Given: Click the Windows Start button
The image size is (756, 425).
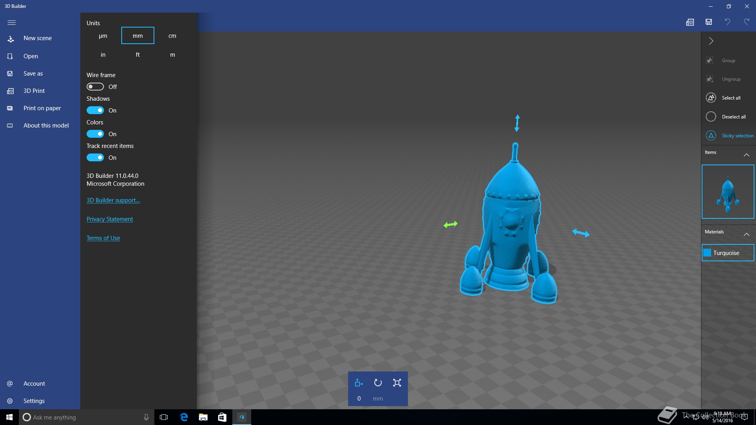Looking at the screenshot, I should click(9, 417).
